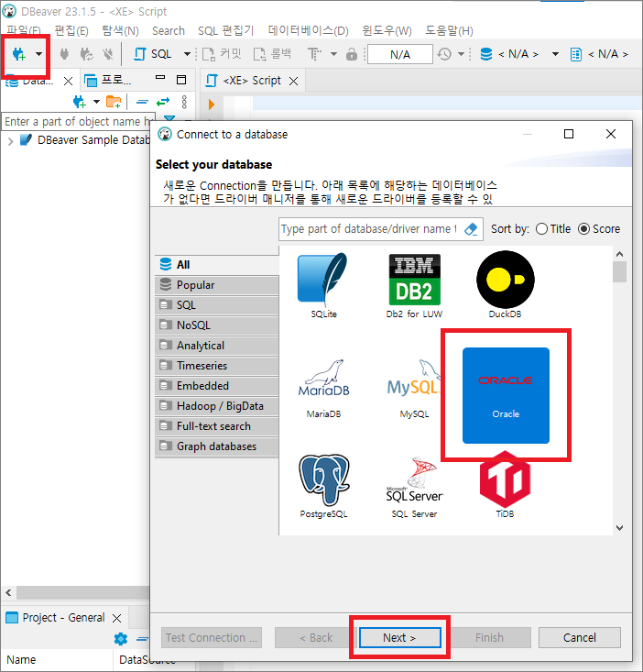The height and width of the screenshot is (672, 643).
Task: Click link with editor arrows icon
Action: 163,102
